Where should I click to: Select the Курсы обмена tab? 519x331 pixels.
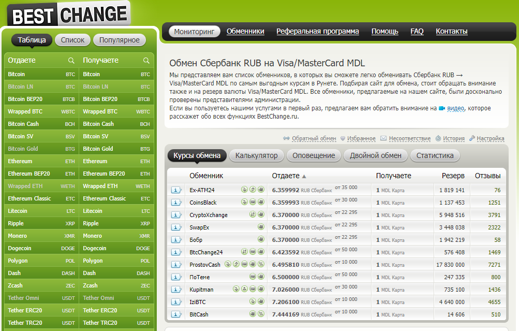coord(197,155)
